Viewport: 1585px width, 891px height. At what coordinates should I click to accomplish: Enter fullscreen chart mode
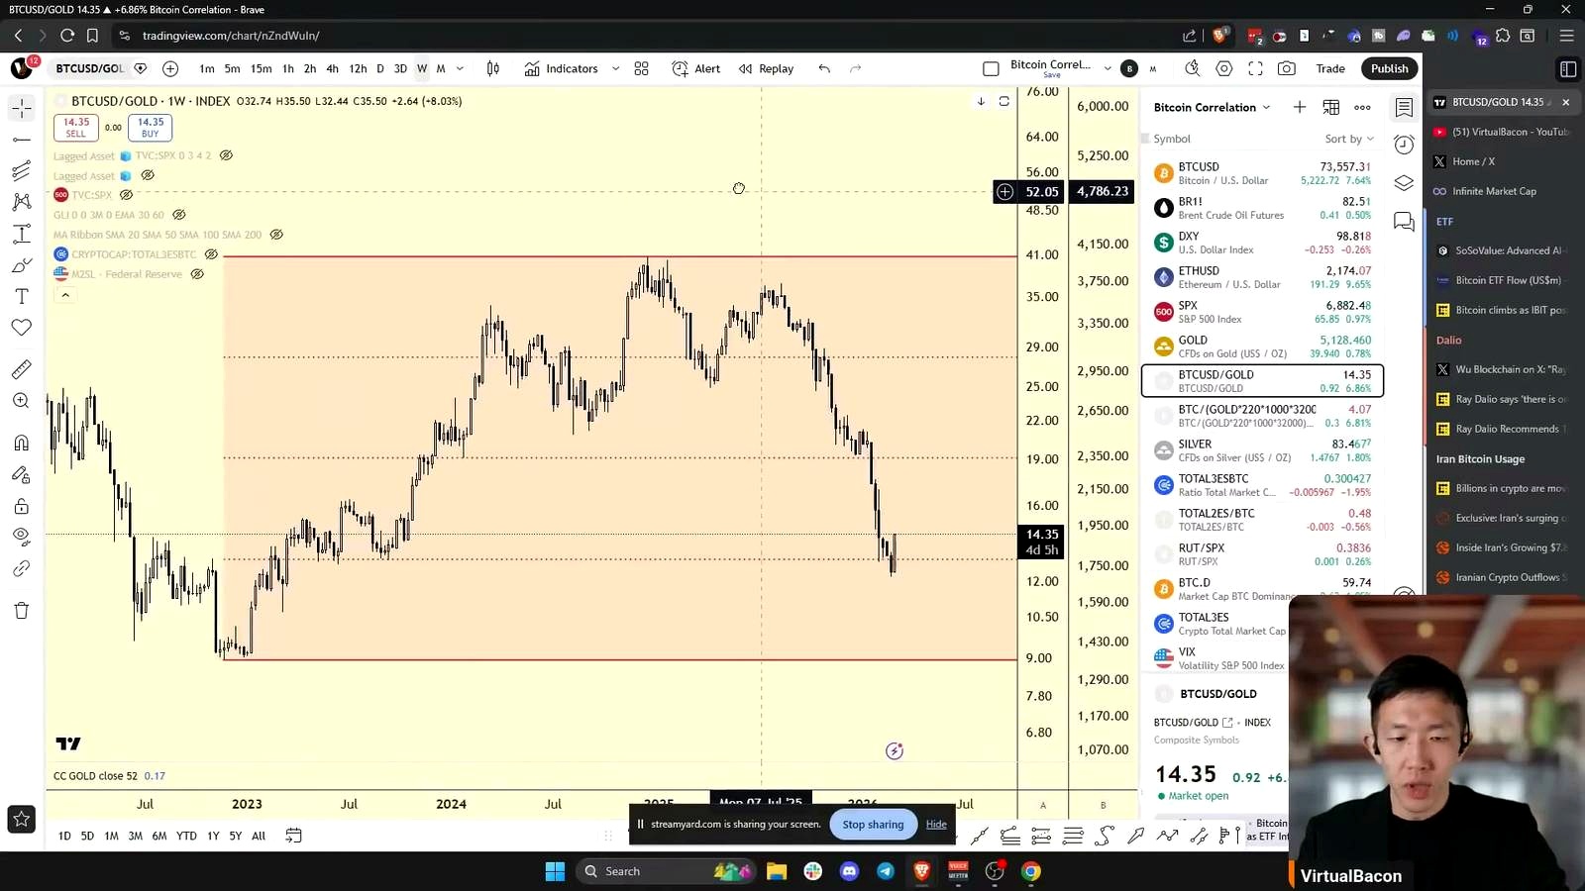(1255, 68)
